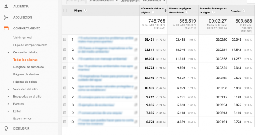Click the Descubrir lightbulb icon
The image size is (255, 135).
point(6,128)
